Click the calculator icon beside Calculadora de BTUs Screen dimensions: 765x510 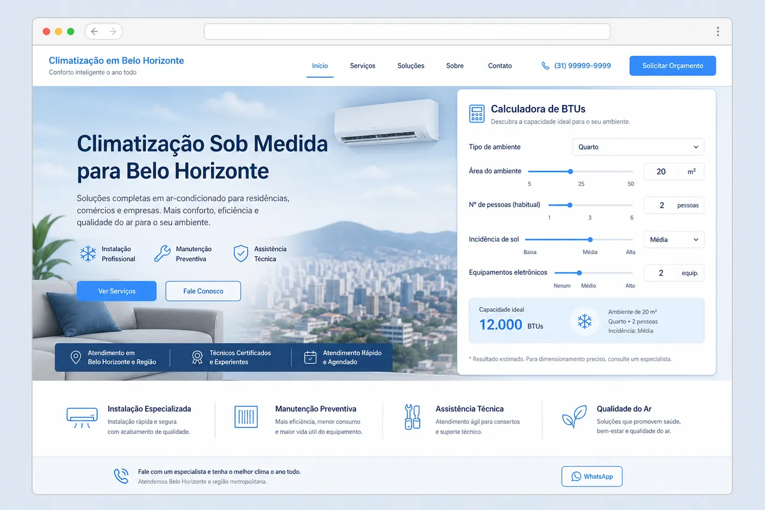click(x=476, y=114)
